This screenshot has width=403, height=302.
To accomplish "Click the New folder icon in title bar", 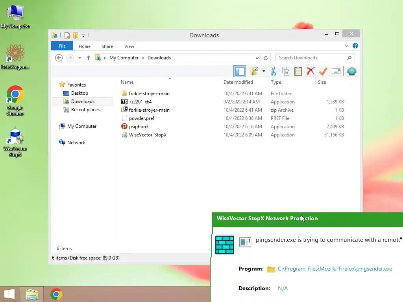I will coord(76,35).
